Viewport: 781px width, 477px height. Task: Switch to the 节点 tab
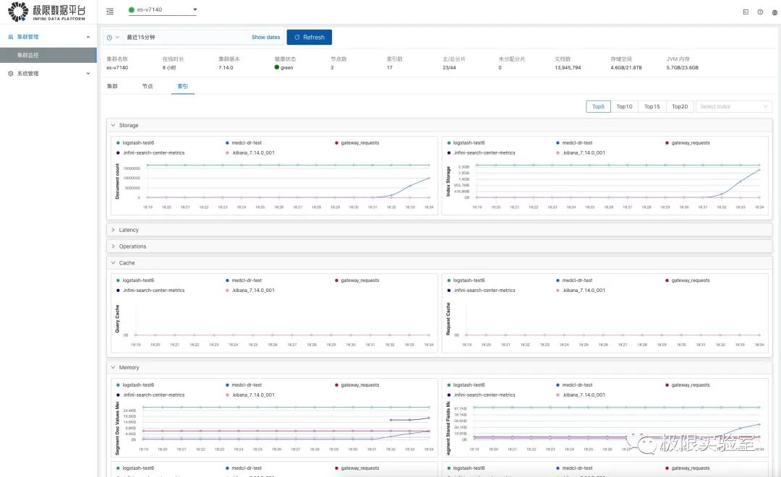[x=148, y=86]
